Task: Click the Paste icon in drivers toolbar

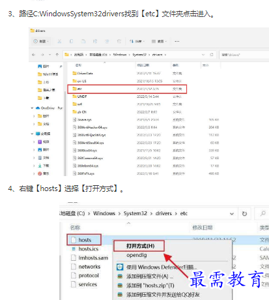Action: point(83,41)
